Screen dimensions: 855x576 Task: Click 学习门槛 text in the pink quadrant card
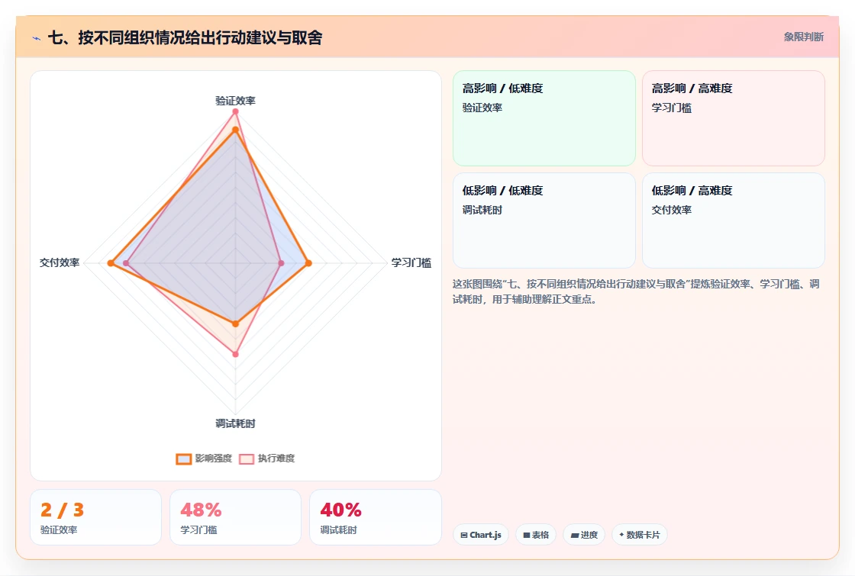672,108
